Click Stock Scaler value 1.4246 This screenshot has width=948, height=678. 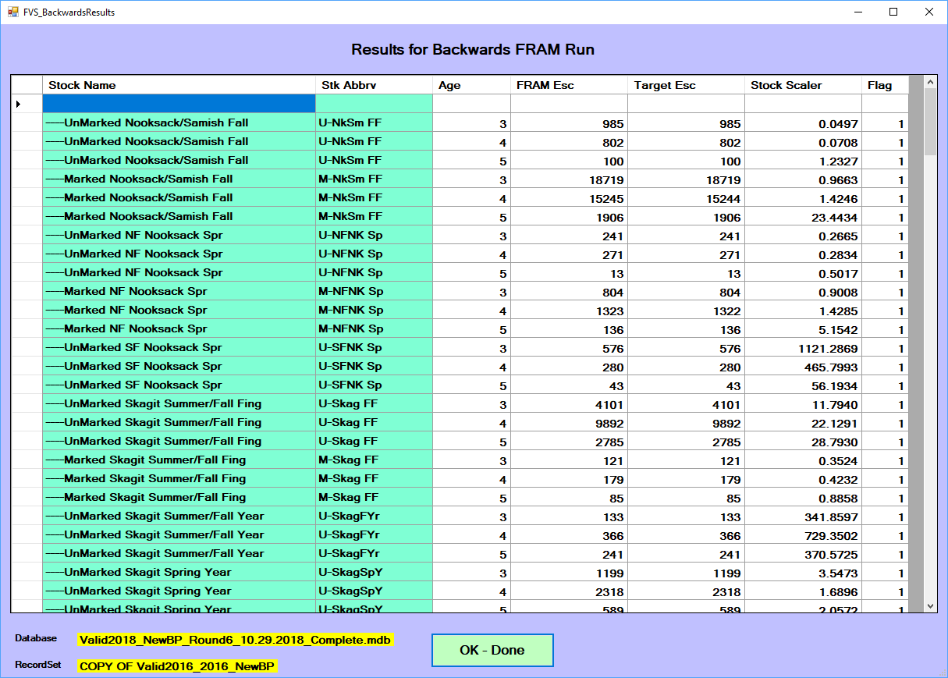pyautogui.click(x=838, y=198)
